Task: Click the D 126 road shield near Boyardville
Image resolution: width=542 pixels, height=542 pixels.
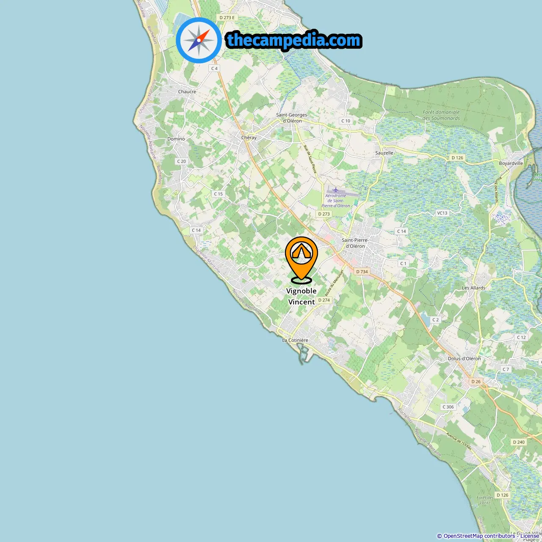Action: 457,158
